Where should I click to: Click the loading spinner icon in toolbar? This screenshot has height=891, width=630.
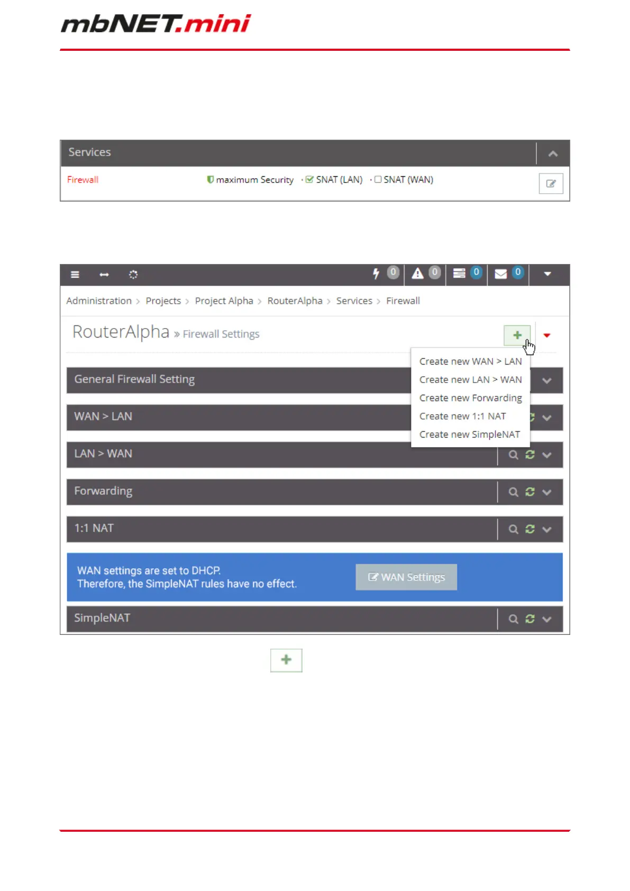click(133, 275)
